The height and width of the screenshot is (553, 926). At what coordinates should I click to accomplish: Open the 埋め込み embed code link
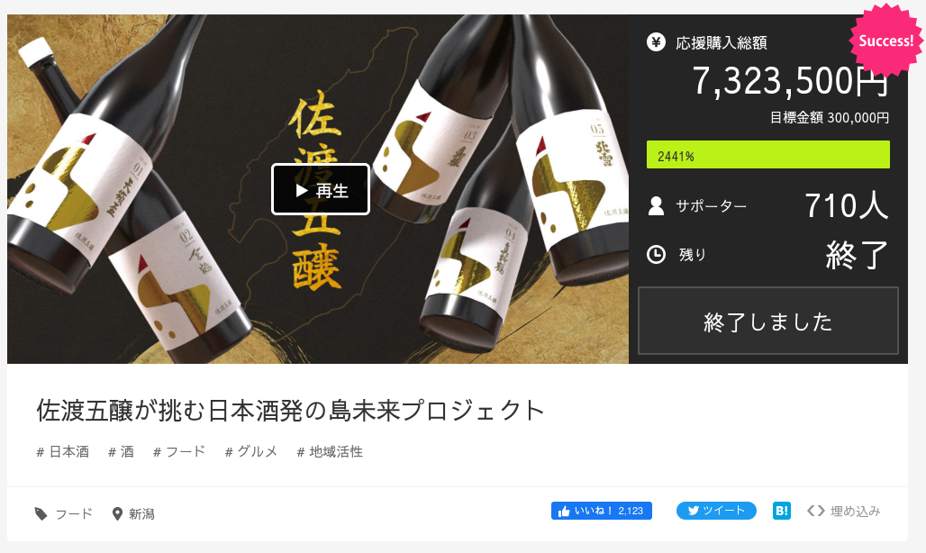pos(844,511)
